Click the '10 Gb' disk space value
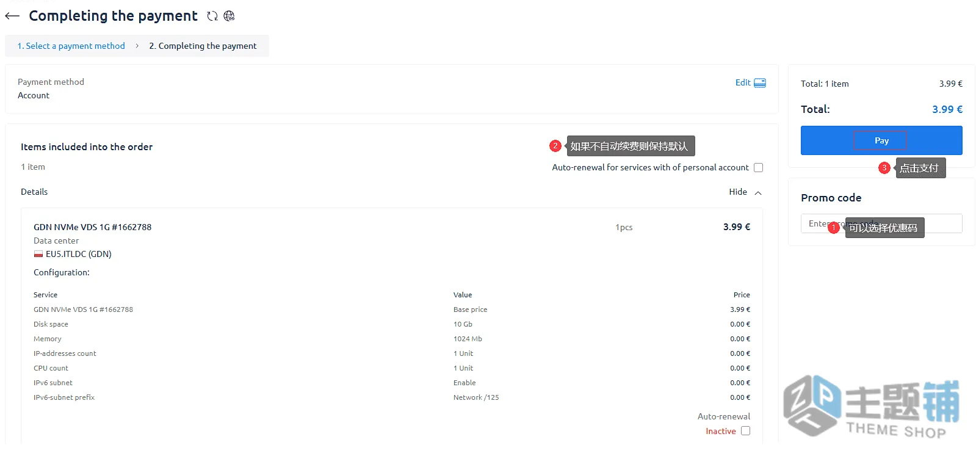 pyautogui.click(x=463, y=324)
